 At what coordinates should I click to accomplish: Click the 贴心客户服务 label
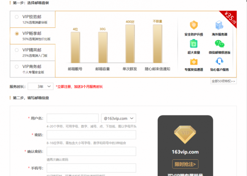(x=219, y=70)
